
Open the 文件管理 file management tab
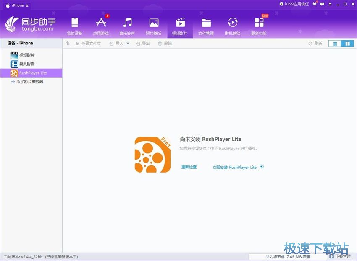206,26
